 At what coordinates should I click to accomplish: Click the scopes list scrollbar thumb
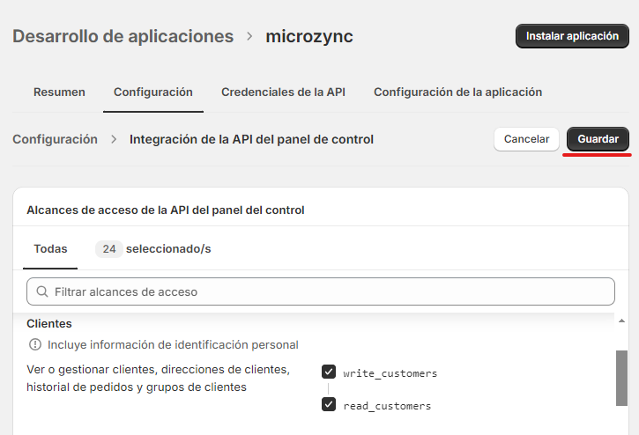(621, 377)
